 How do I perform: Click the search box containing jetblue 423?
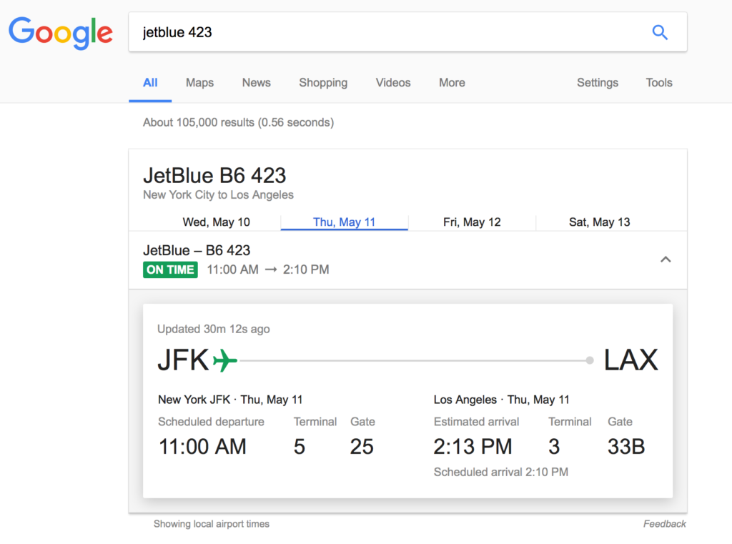point(386,32)
